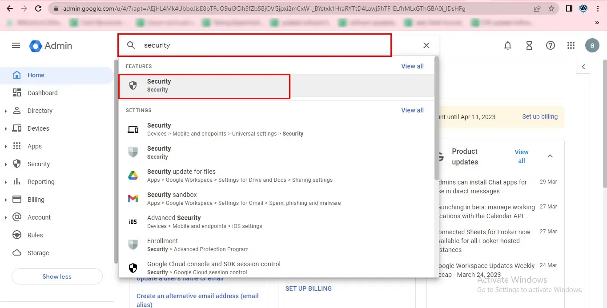Screen dimensions: 607x308
Task: Click the Google Admin logo
Action: pos(51,46)
